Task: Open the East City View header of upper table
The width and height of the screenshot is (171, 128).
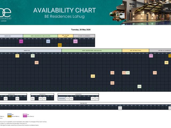Action: pyautogui.click(x=65, y=36)
